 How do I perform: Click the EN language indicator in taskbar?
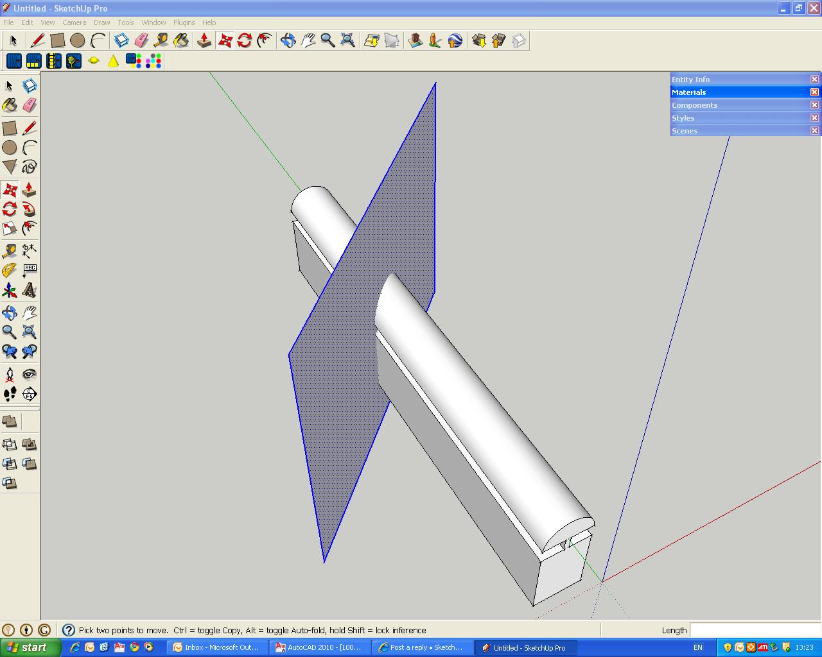(698, 647)
